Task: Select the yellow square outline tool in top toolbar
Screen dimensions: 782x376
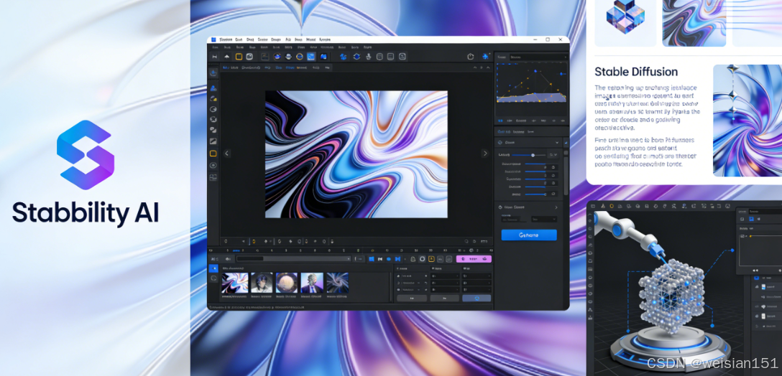Action: coord(239,57)
